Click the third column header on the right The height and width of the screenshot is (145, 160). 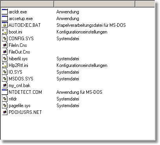pos(145,4)
